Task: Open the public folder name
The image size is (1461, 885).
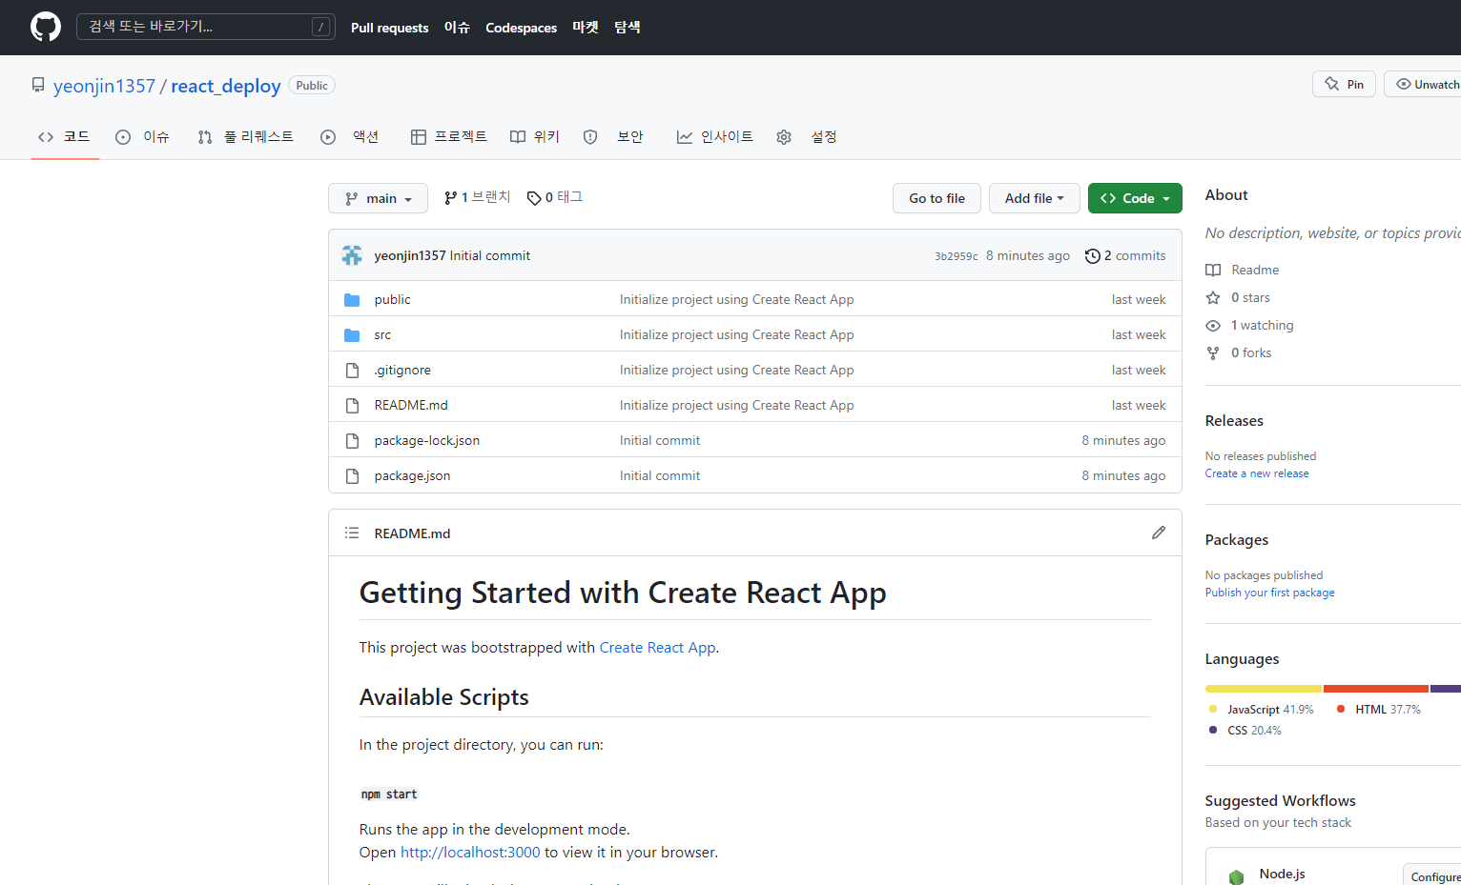Action: pos(392,299)
